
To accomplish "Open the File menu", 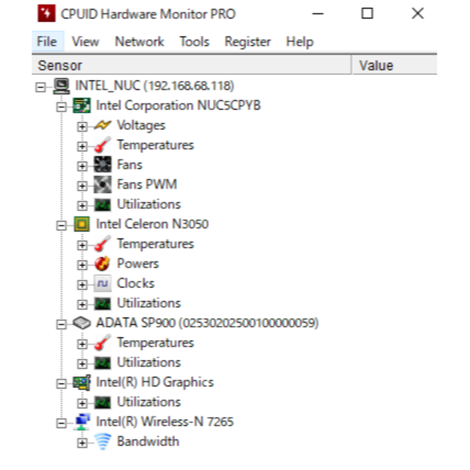I will point(47,41).
